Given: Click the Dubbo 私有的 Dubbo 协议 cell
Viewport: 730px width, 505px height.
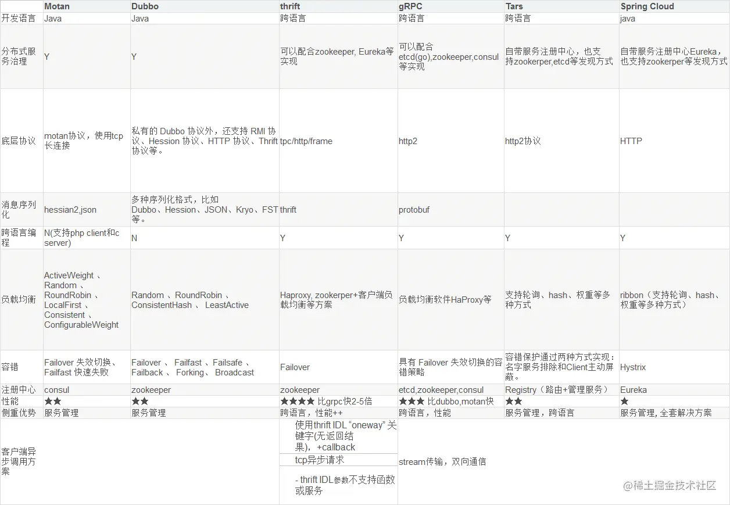Looking at the screenshot, I should click(205, 141).
